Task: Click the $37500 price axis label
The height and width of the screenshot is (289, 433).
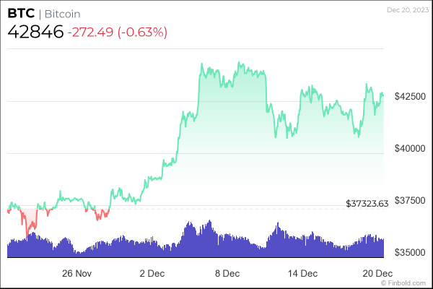Action: 408,200
